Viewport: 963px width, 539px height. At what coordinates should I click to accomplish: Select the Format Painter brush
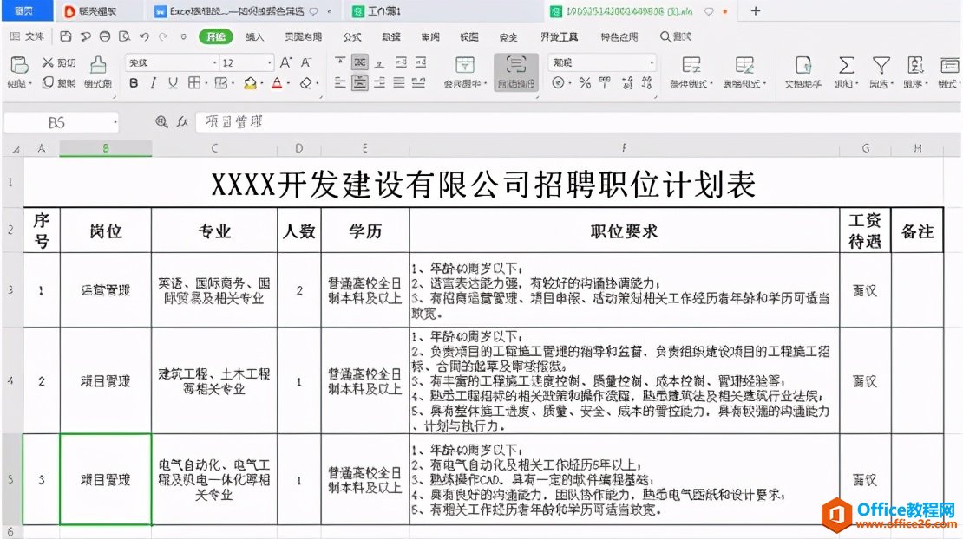pos(98,64)
